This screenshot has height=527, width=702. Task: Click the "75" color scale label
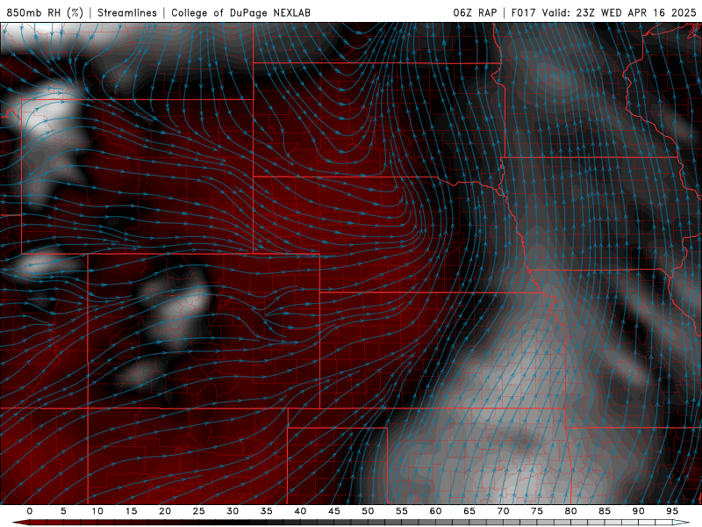tap(537, 511)
